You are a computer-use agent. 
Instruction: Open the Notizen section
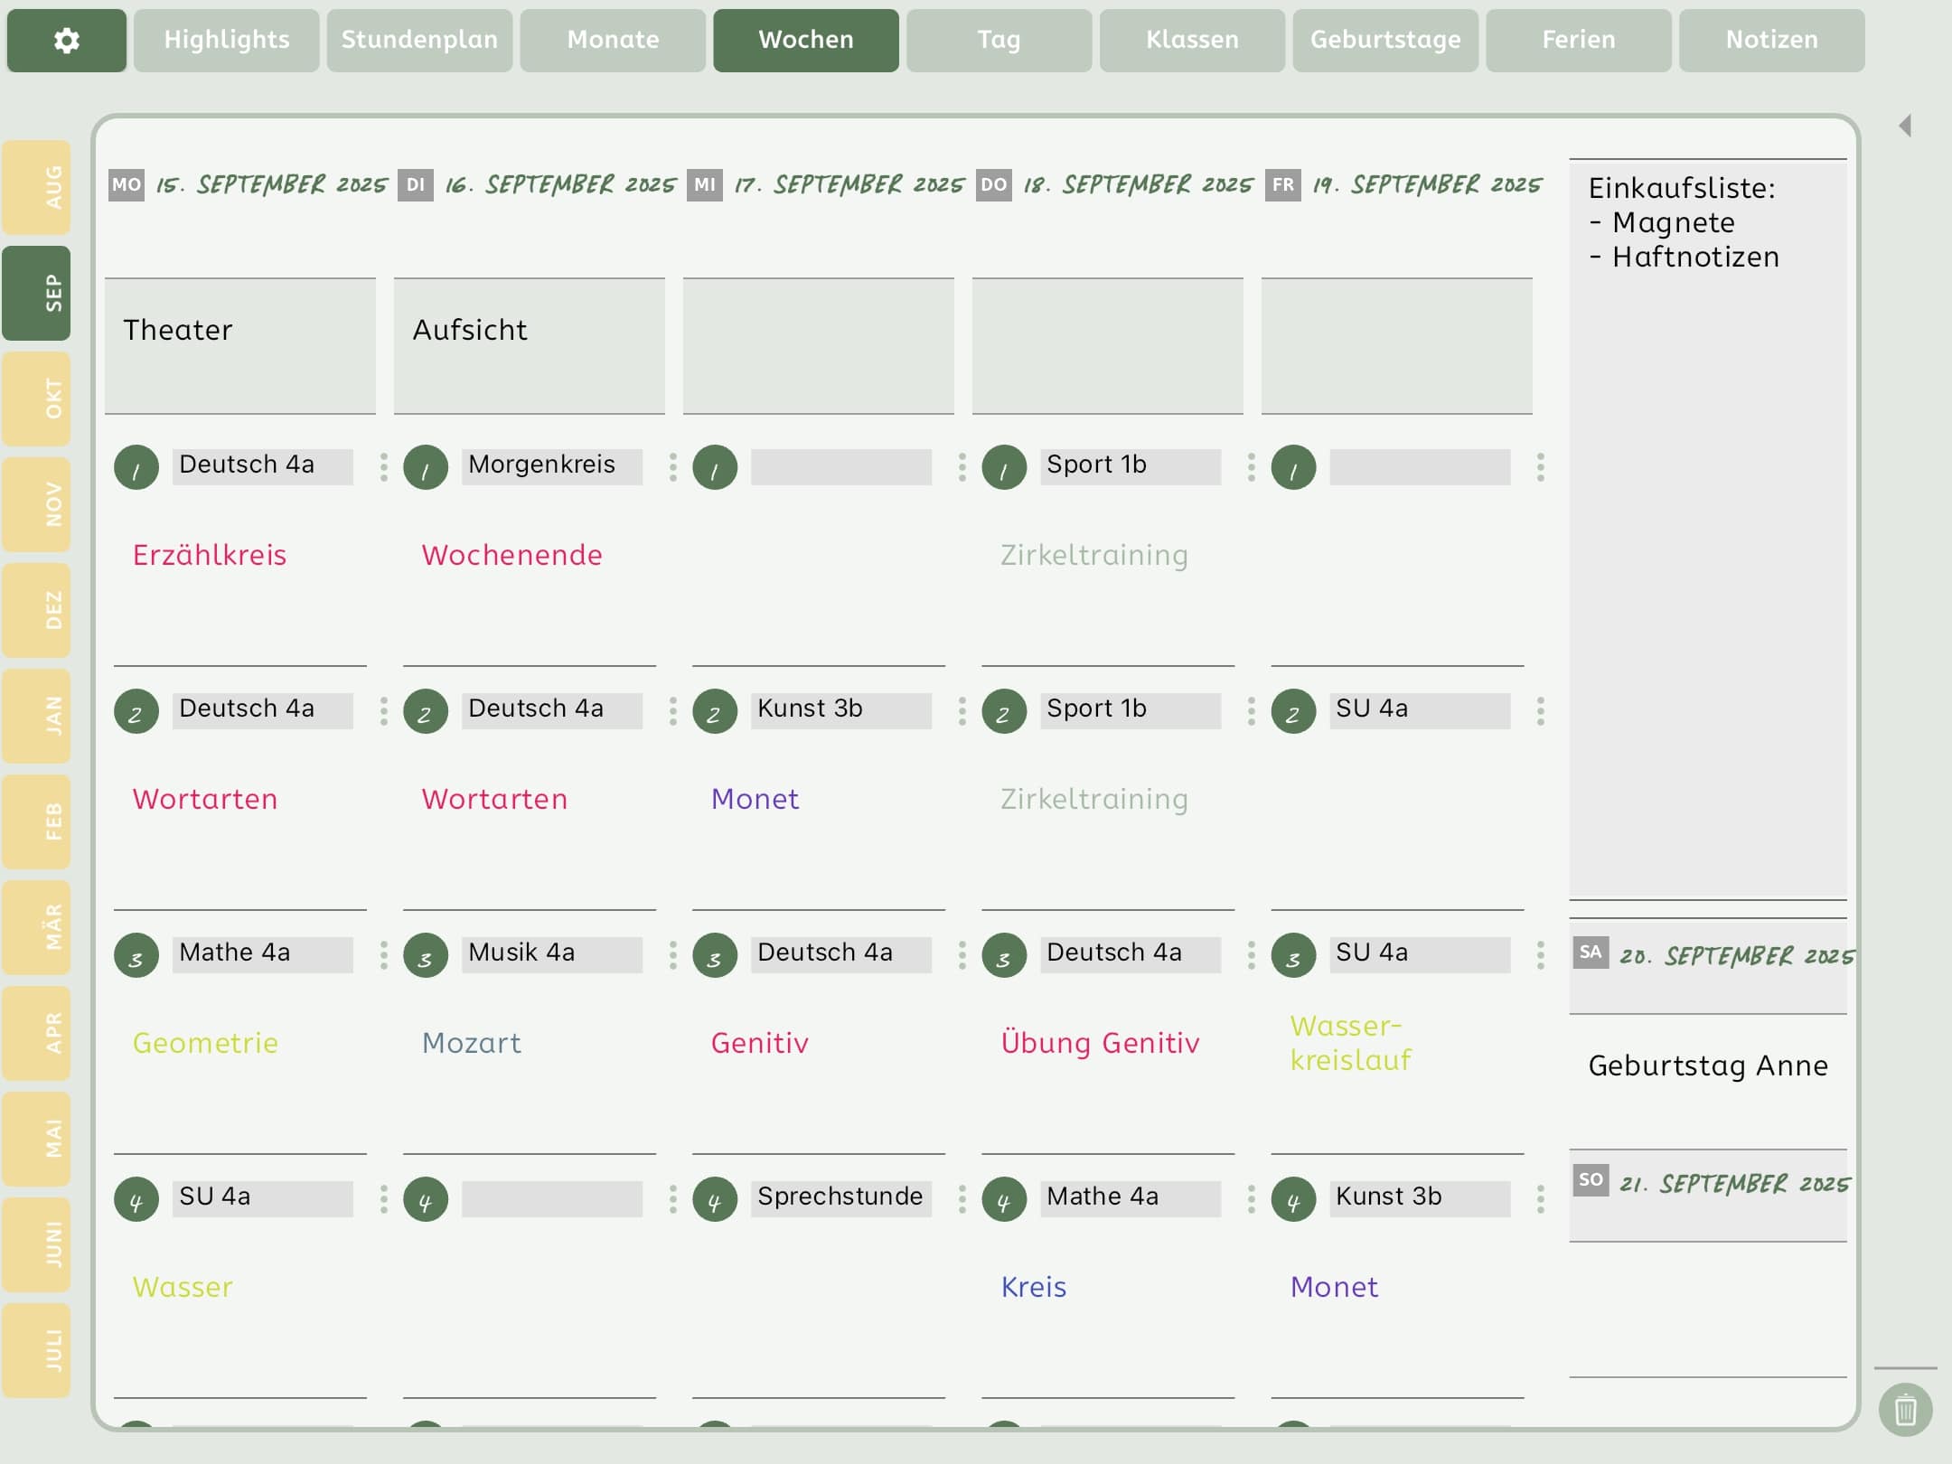tap(1771, 40)
